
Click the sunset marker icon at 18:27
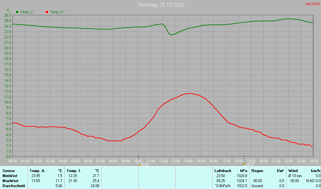tap(244, 164)
